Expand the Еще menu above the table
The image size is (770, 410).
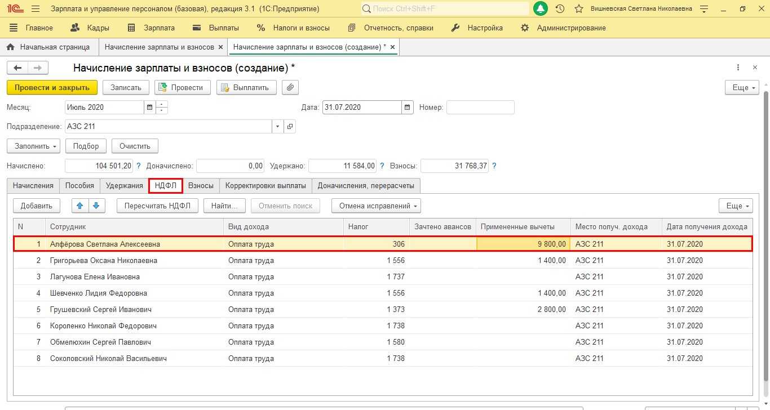click(x=736, y=206)
